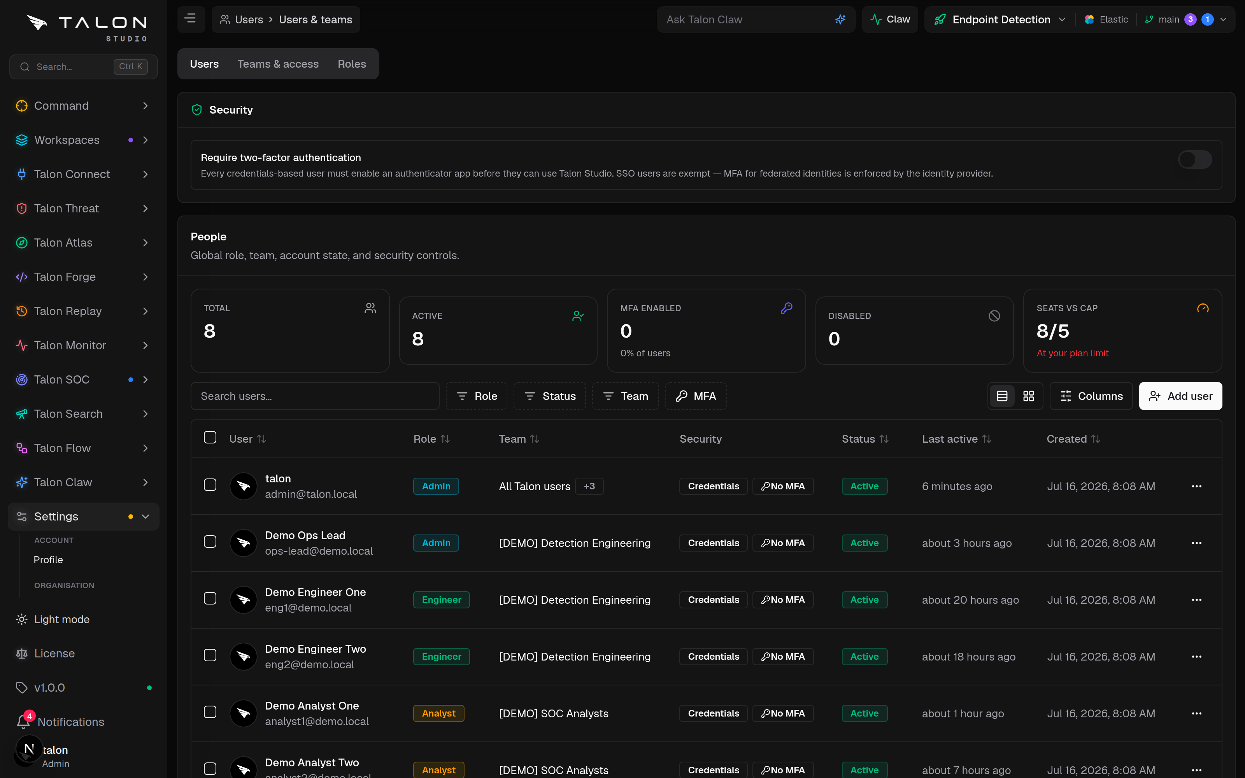1245x778 pixels.
Task: Select checkbox for Demo Engineer Two
Action: [x=210, y=655]
